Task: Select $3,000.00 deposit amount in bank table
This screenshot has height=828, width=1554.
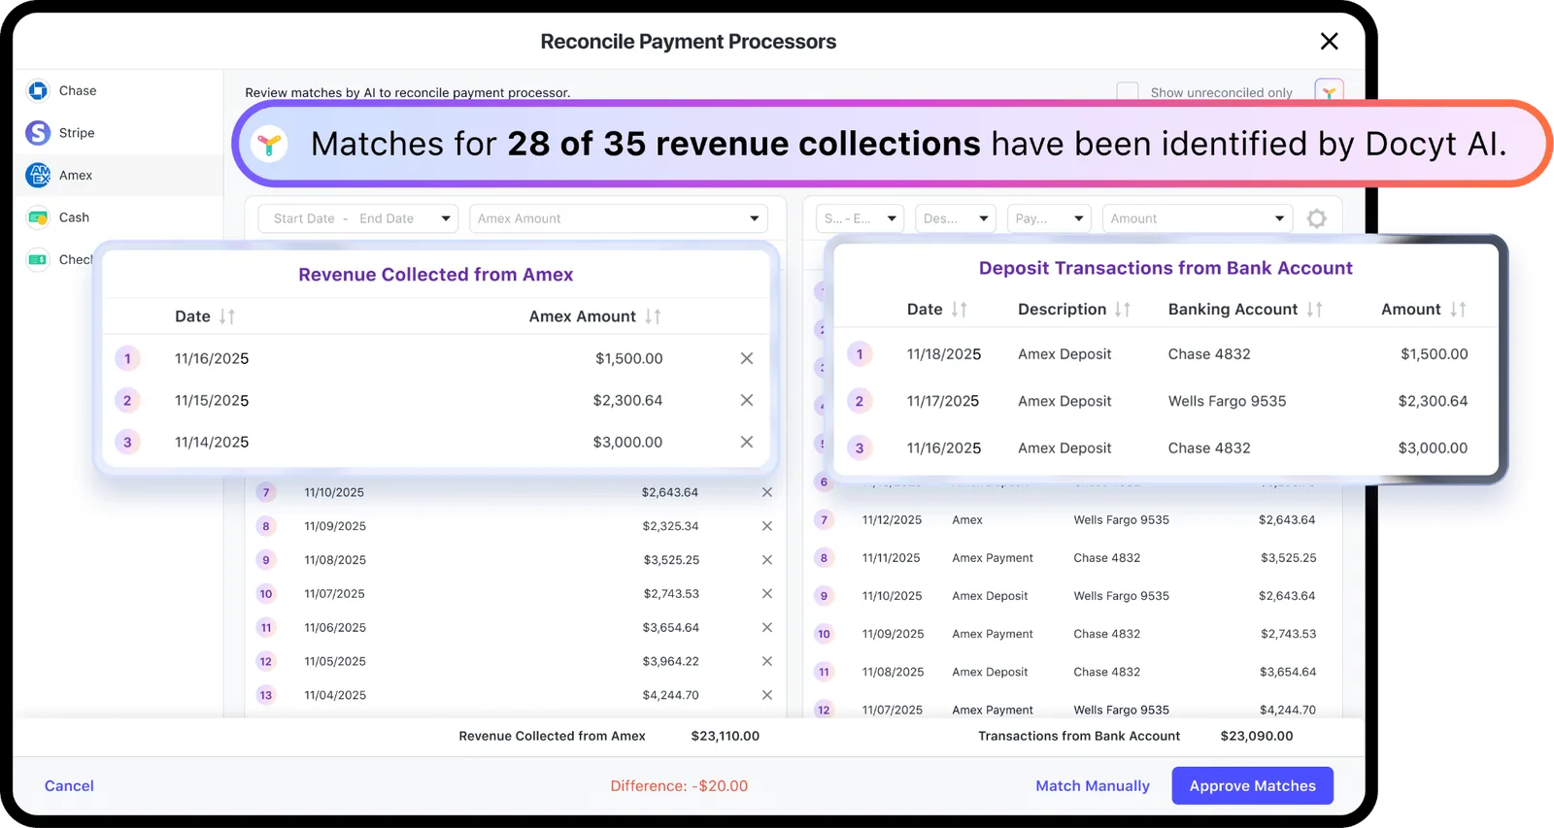Action: click(x=1433, y=447)
